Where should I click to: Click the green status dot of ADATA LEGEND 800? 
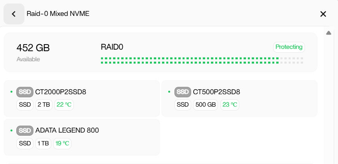click(x=11, y=130)
